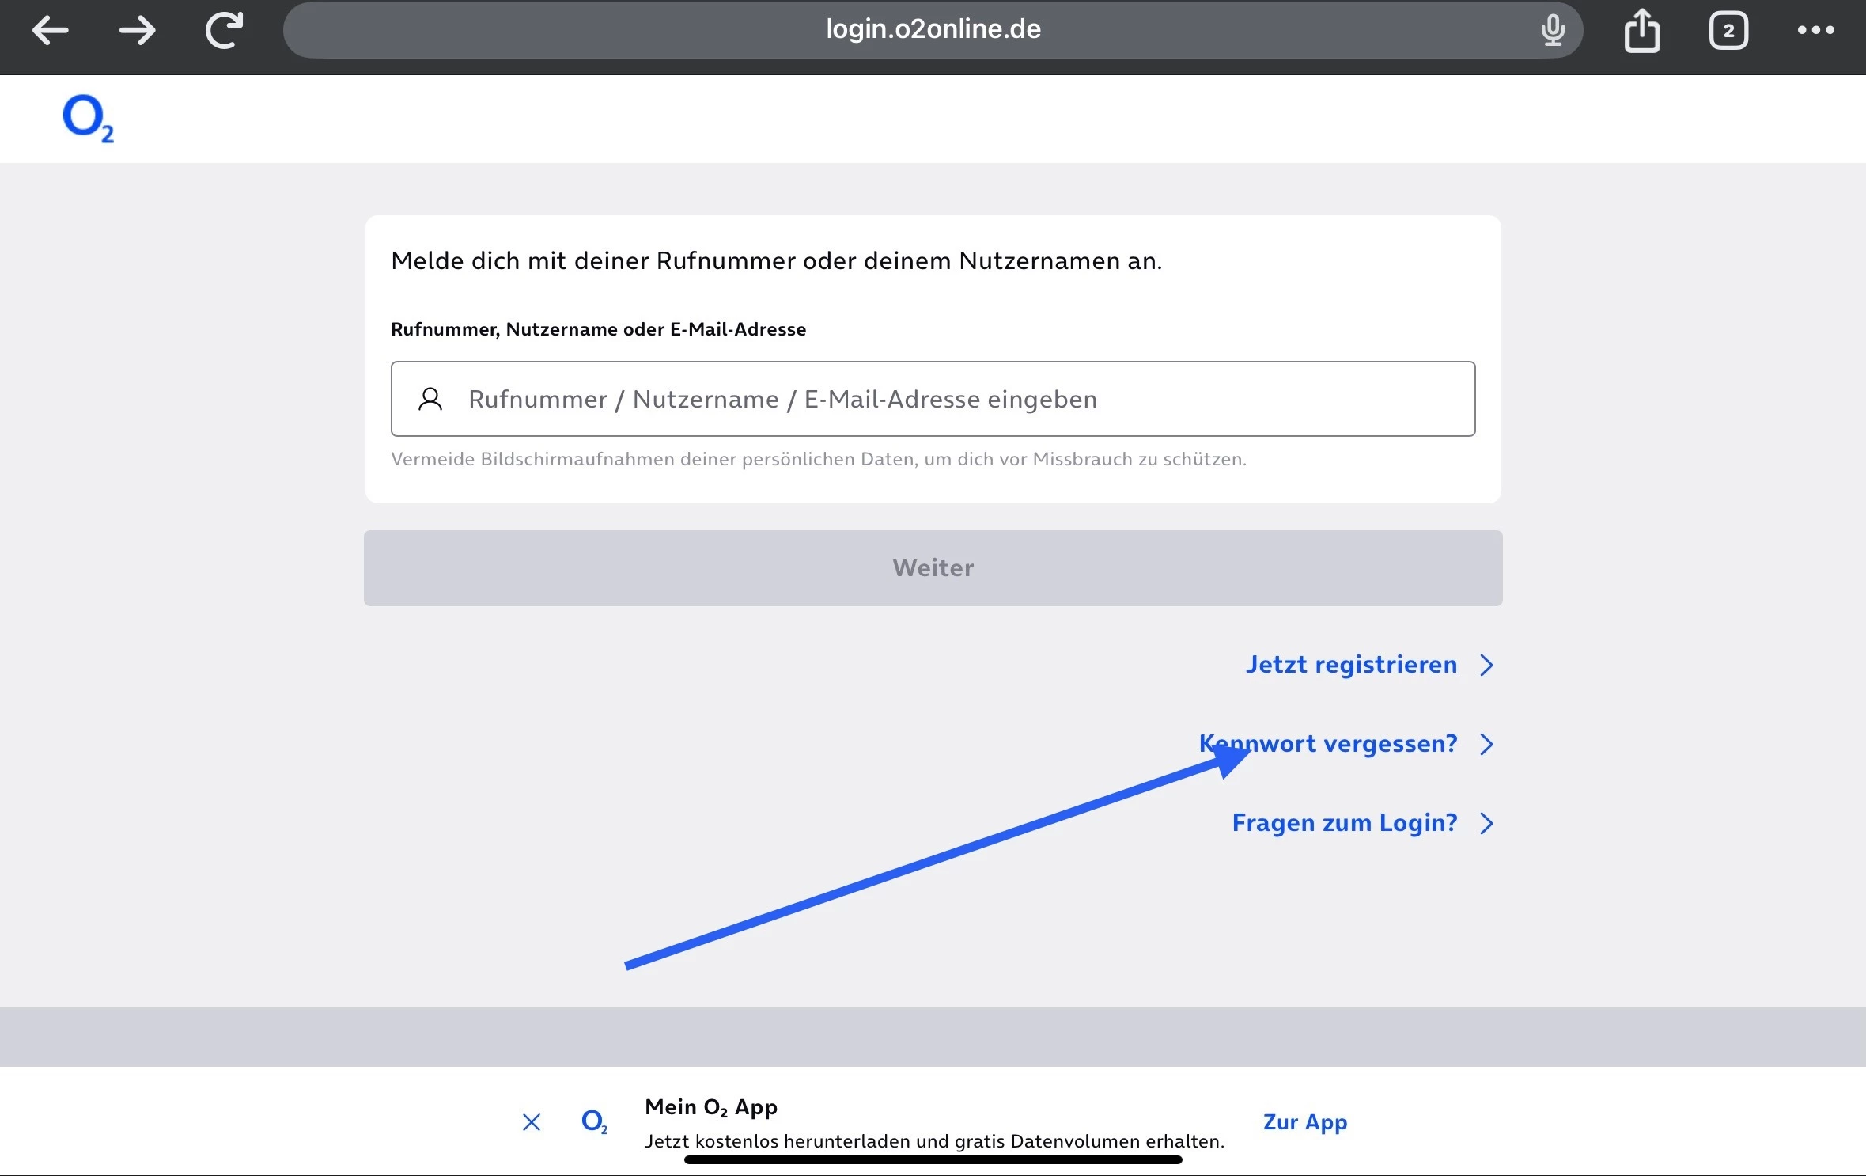Click chevron beside Kennwort vergessen?

point(1487,744)
